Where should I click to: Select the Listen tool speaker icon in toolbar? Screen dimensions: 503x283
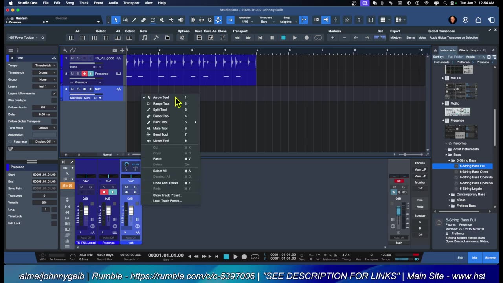(x=181, y=20)
